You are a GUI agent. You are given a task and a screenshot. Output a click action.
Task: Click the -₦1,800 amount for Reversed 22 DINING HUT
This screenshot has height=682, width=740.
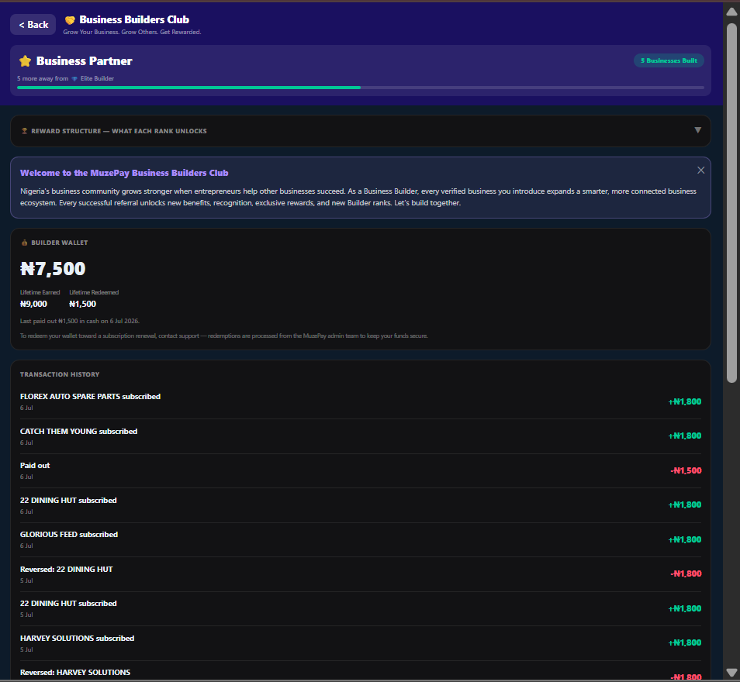[x=686, y=573]
